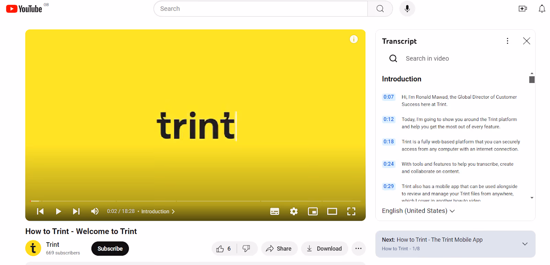The width and height of the screenshot is (550, 265).
Task: Close the Transcript panel
Action: pyautogui.click(x=526, y=41)
